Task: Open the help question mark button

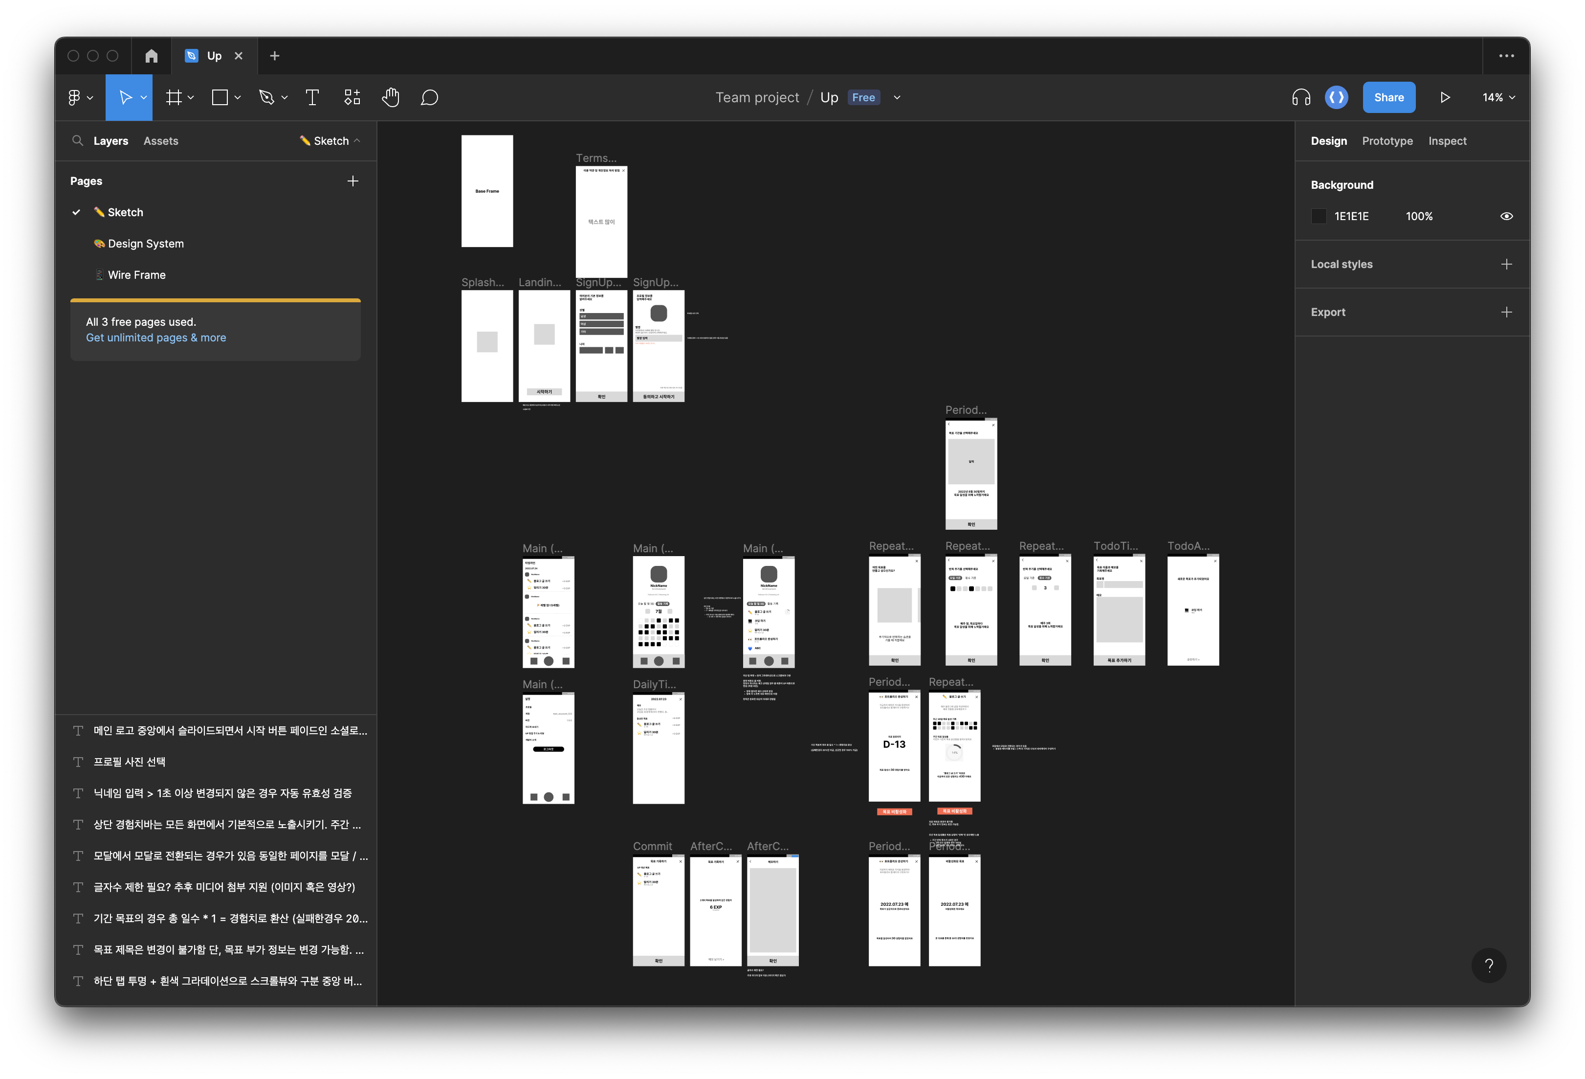Action: pos(1489,965)
